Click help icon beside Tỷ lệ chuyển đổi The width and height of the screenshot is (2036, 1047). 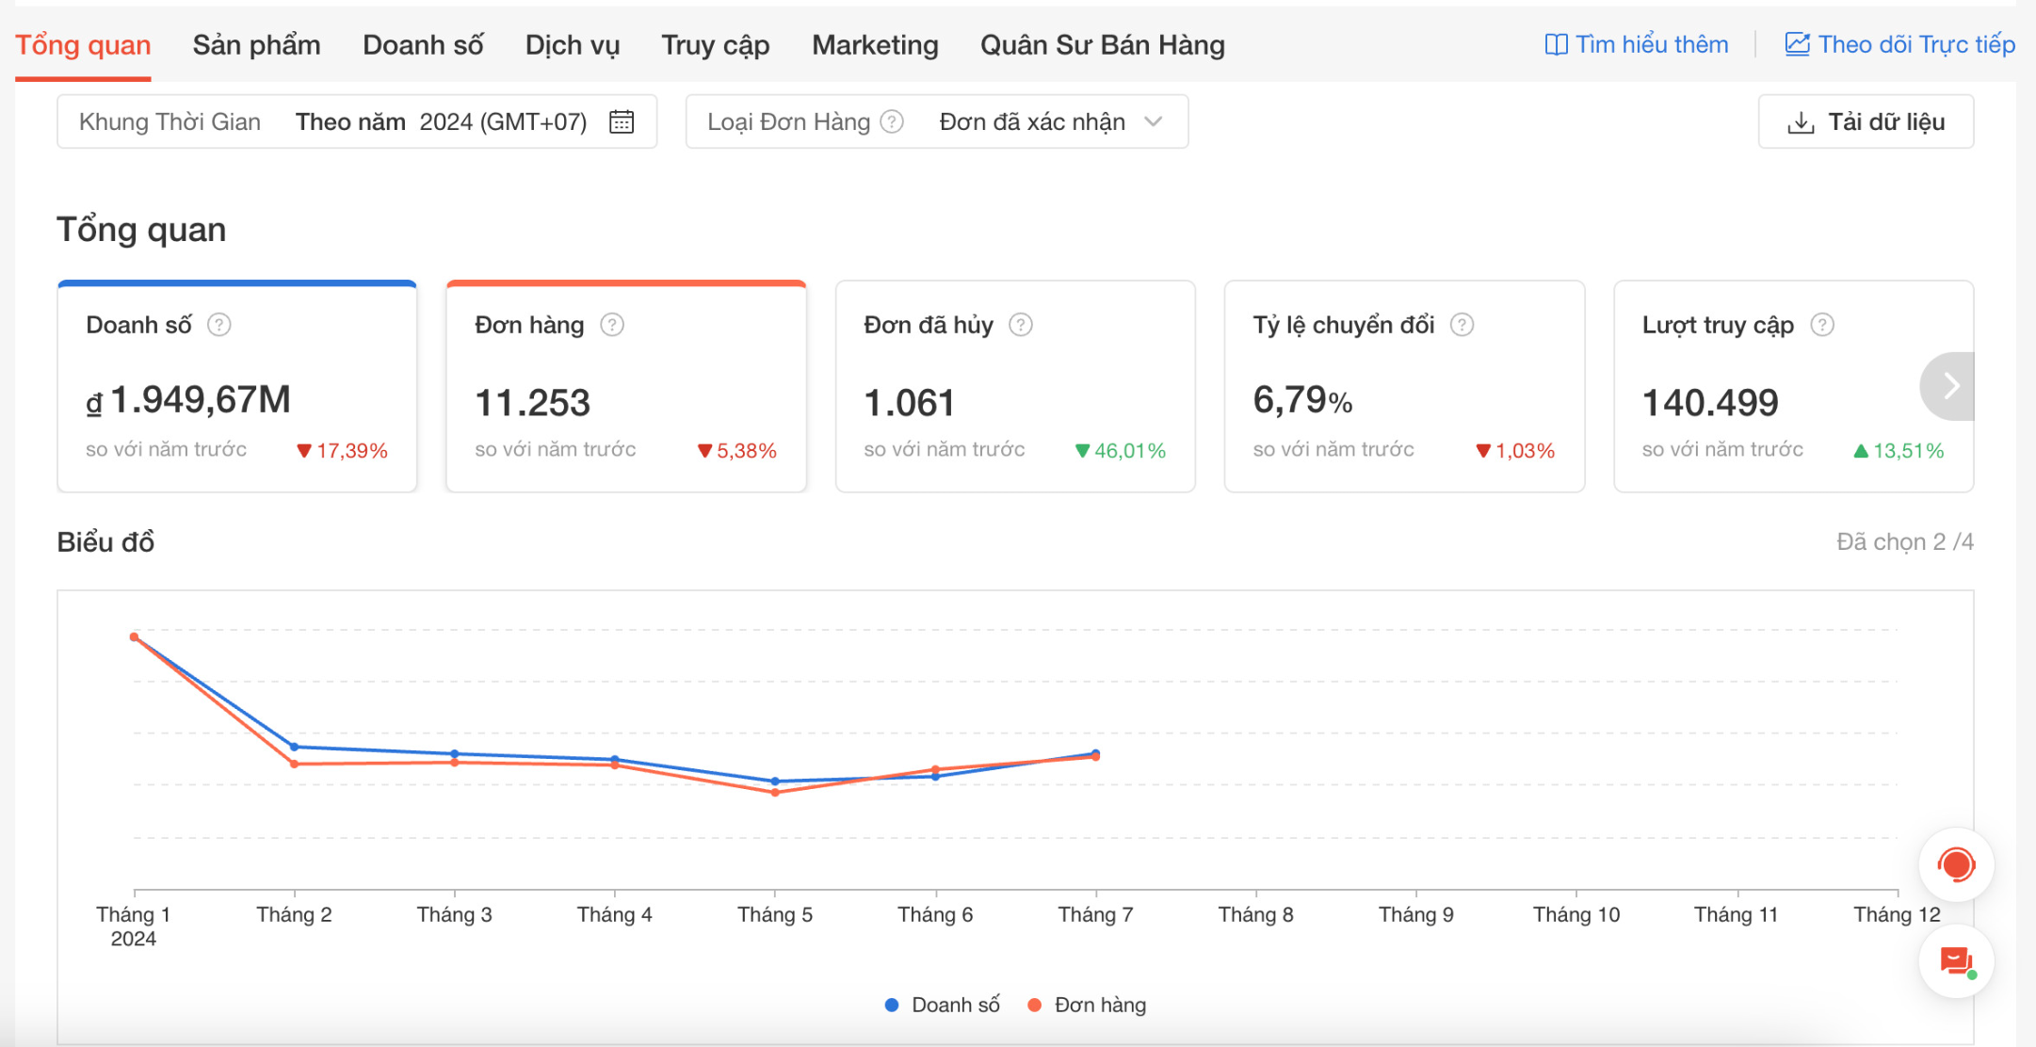tap(1462, 325)
